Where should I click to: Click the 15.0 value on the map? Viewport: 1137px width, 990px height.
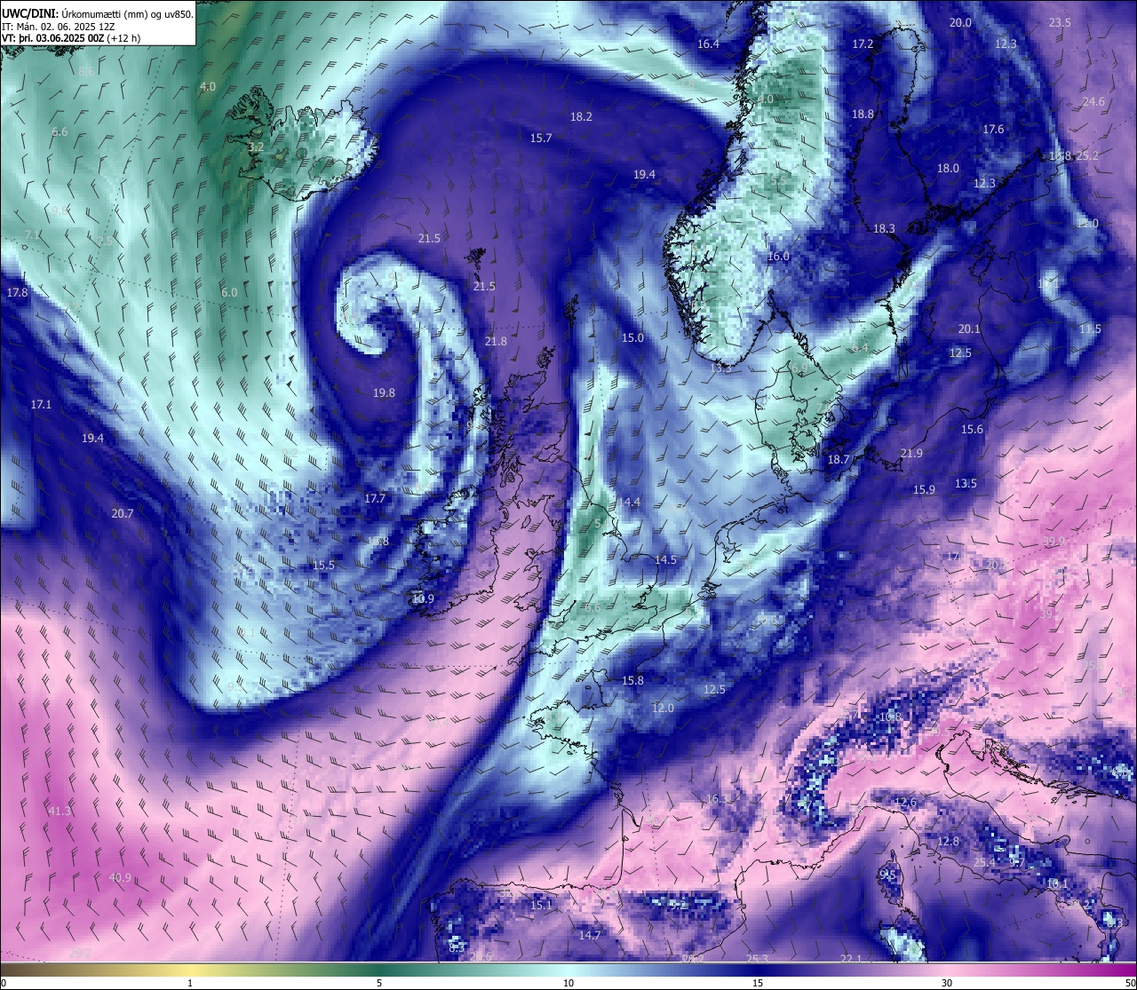point(632,337)
